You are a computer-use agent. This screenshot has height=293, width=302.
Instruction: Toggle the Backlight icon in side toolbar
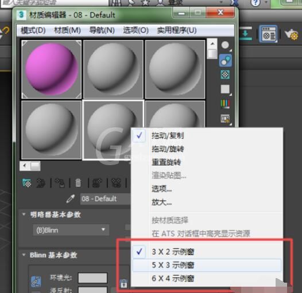(225, 60)
